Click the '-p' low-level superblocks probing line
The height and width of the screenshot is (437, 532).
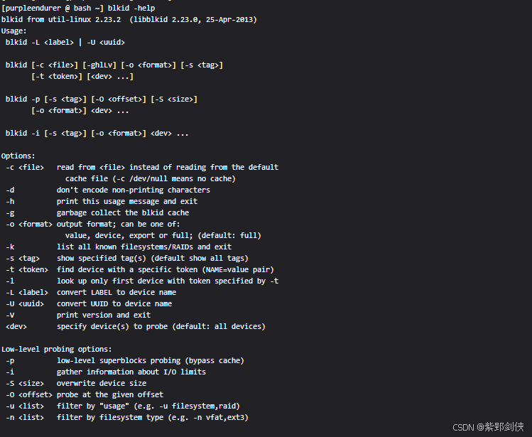(125, 360)
